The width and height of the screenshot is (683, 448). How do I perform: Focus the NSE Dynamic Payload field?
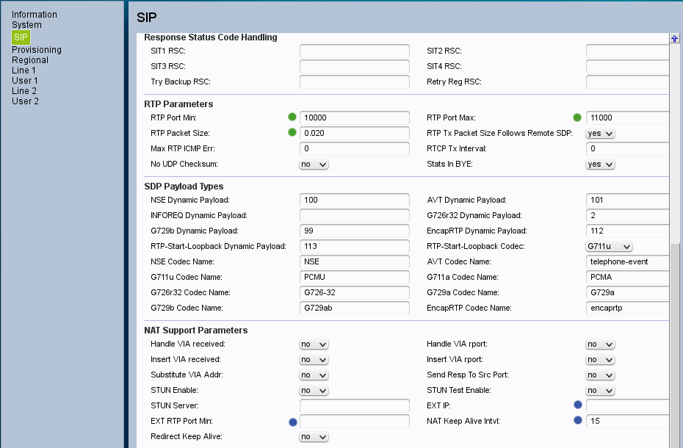(355, 200)
